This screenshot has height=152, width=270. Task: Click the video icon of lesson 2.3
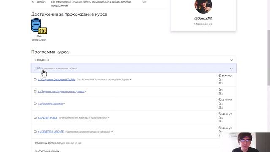click(35, 103)
